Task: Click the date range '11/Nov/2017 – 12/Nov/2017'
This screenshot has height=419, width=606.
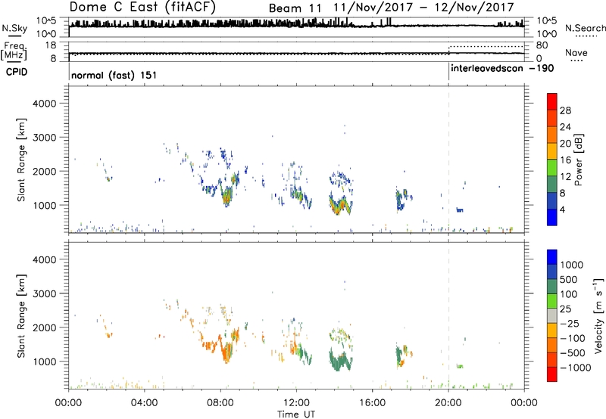Action: (423, 8)
